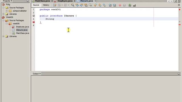Viewport: 182px width, 102px height.
Task: Select the Source view tab
Action: (x=36, y=5)
